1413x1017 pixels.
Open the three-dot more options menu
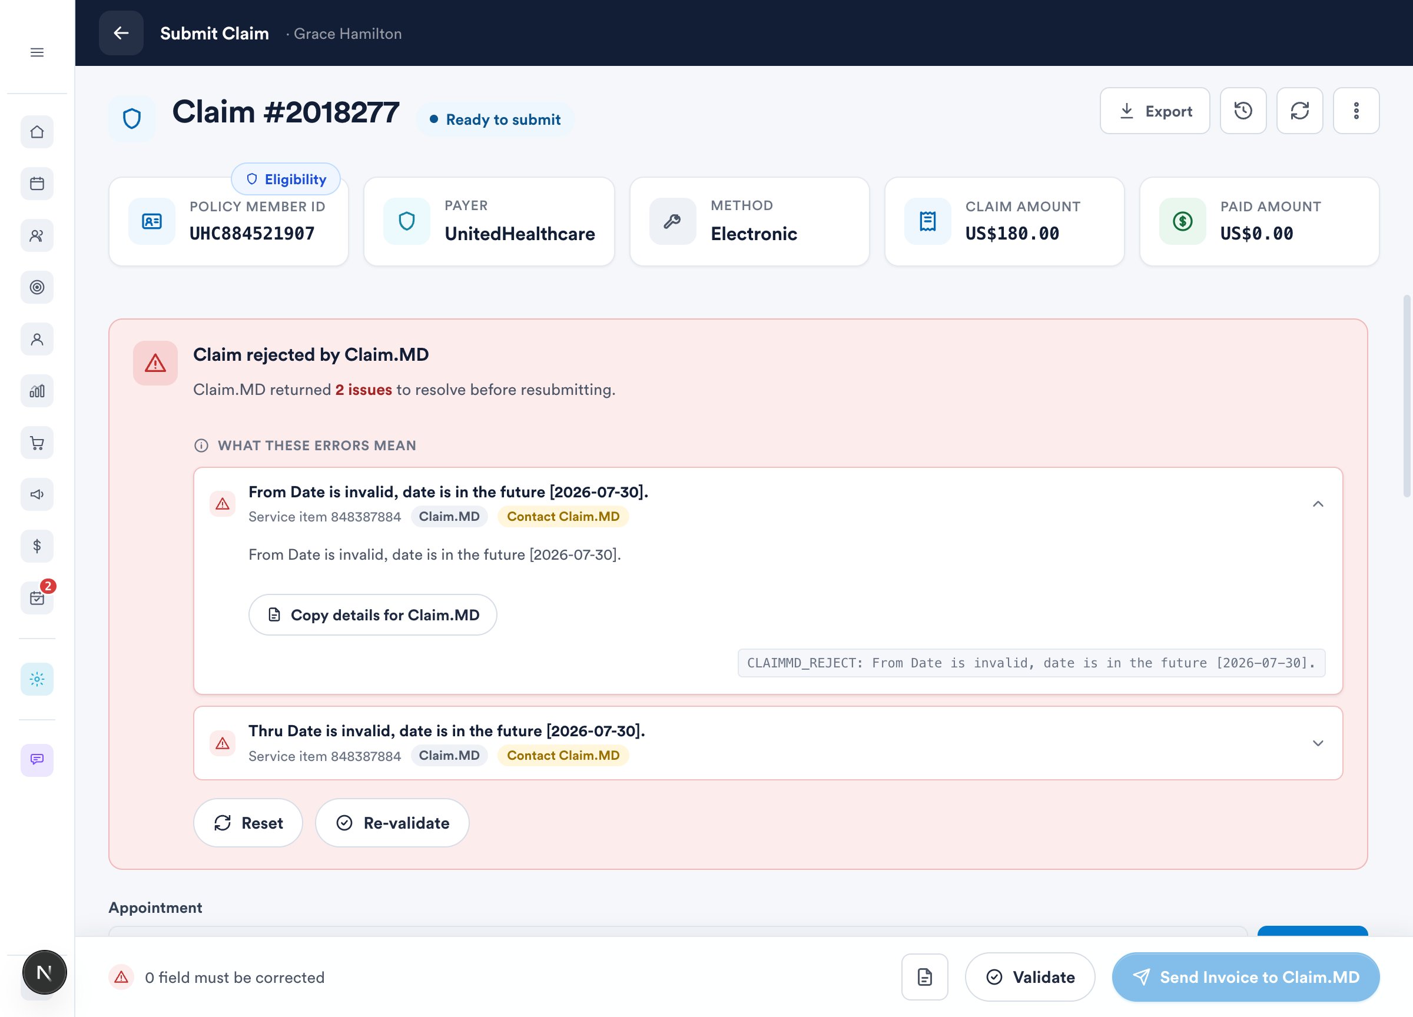tap(1356, 111)
